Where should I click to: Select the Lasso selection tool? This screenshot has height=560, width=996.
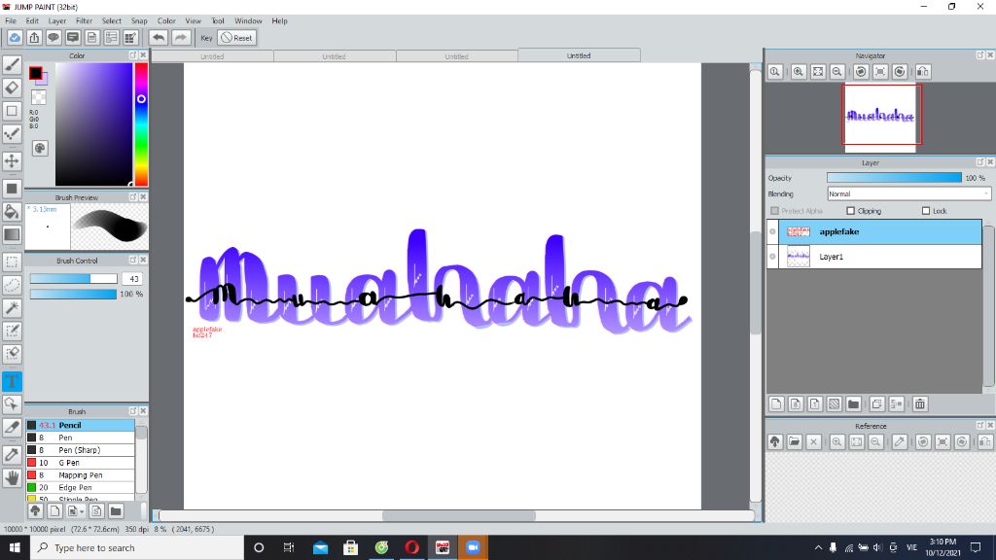pos(12,285)
